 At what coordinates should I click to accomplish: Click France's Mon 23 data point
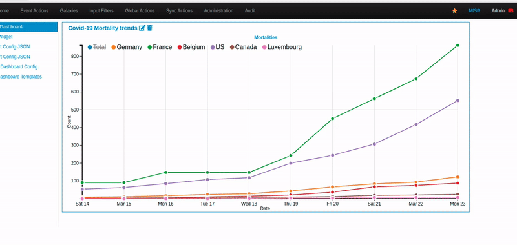pos(458,45)
